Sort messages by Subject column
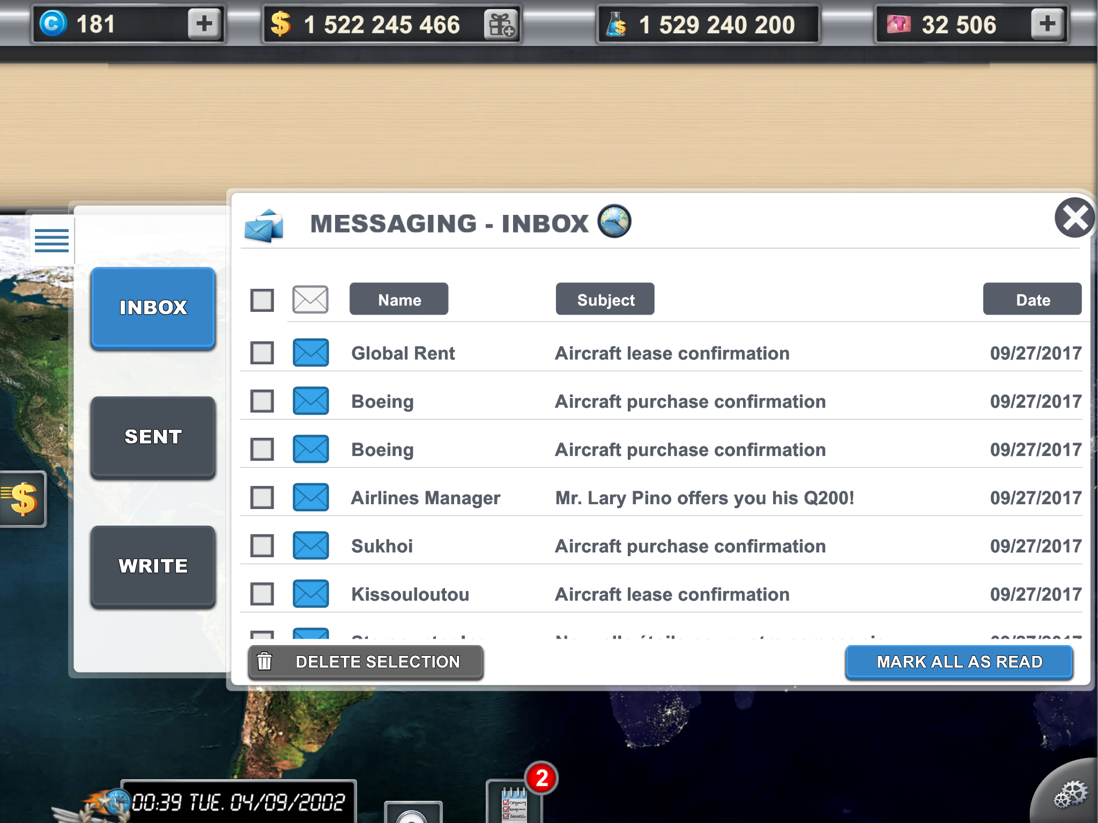The height and width of the screenshot is (823, 1098). (x=605, y=300)
